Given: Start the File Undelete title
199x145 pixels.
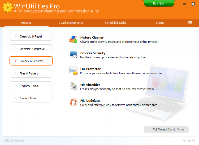Looking at the screenshot, I should tap(90, 101).
